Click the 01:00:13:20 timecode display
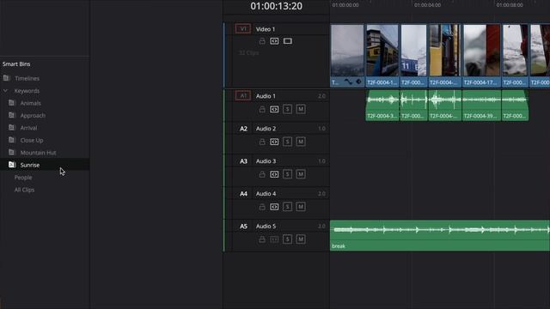 (x=277, y=6)
